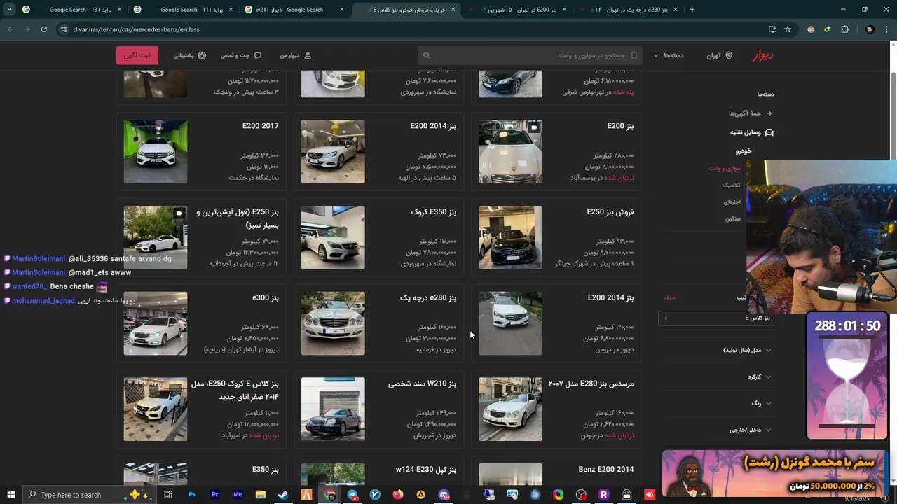Open the بنز E200 2014 listing in دروس
This screenshot has width=897, height=504.
click(555, 323)
